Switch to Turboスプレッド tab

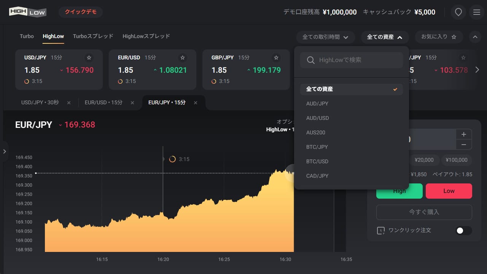click(x=93, y=36)
